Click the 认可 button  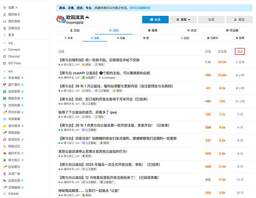[211, 19]
